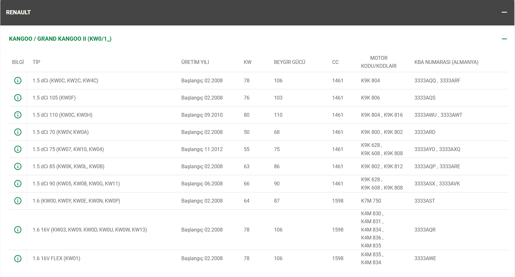
Task: Click info icon beside 1.5 dCi 70
Action: (x=18, y=132)
